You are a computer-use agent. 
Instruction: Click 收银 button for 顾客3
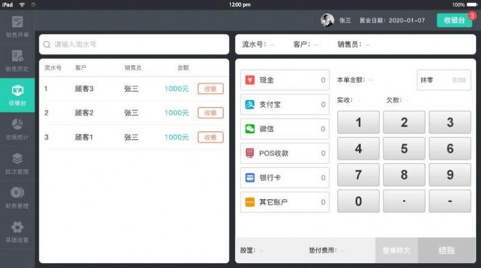211,89
